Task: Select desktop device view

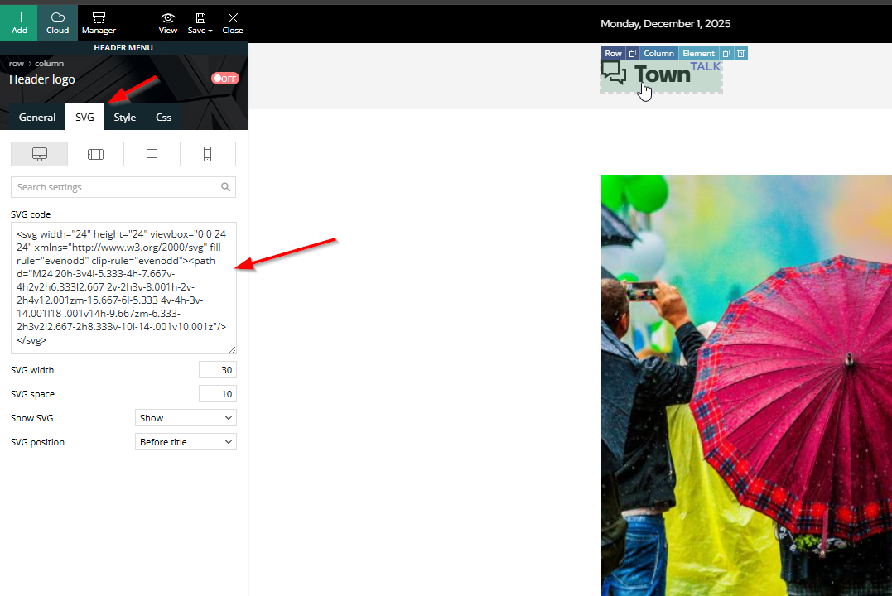Action: 39,154
